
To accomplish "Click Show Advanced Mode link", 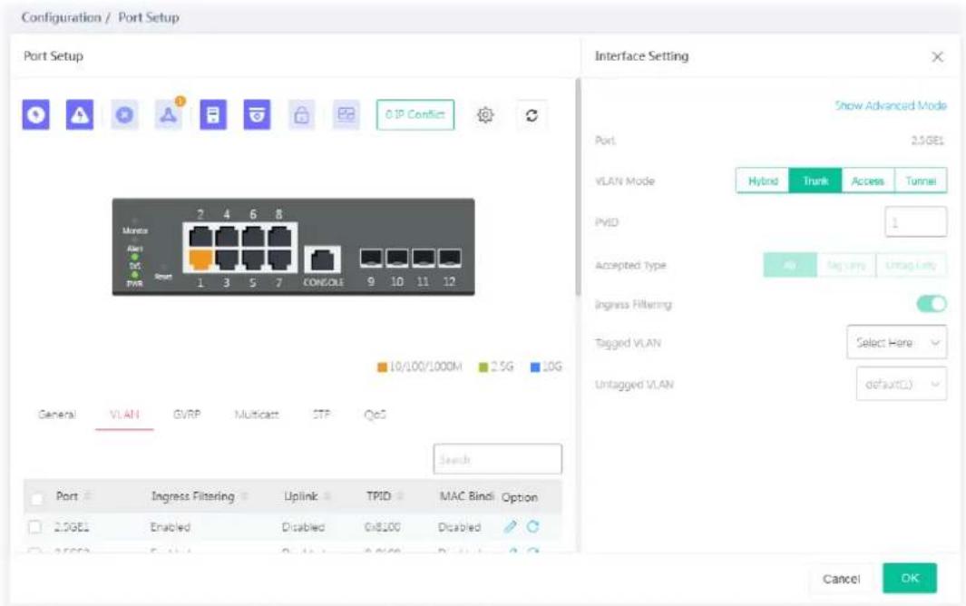I will pyautogui.click(x=890, y=105).
